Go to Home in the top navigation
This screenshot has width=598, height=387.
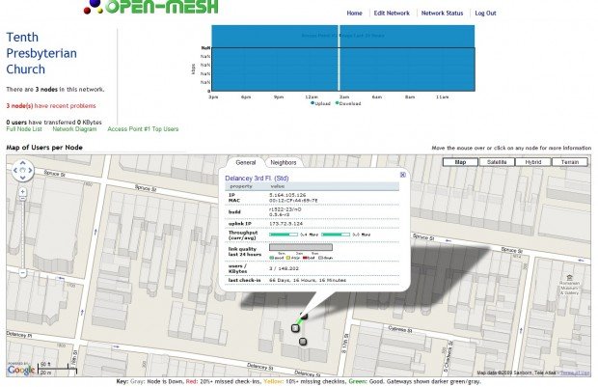(x=354, y=13)
